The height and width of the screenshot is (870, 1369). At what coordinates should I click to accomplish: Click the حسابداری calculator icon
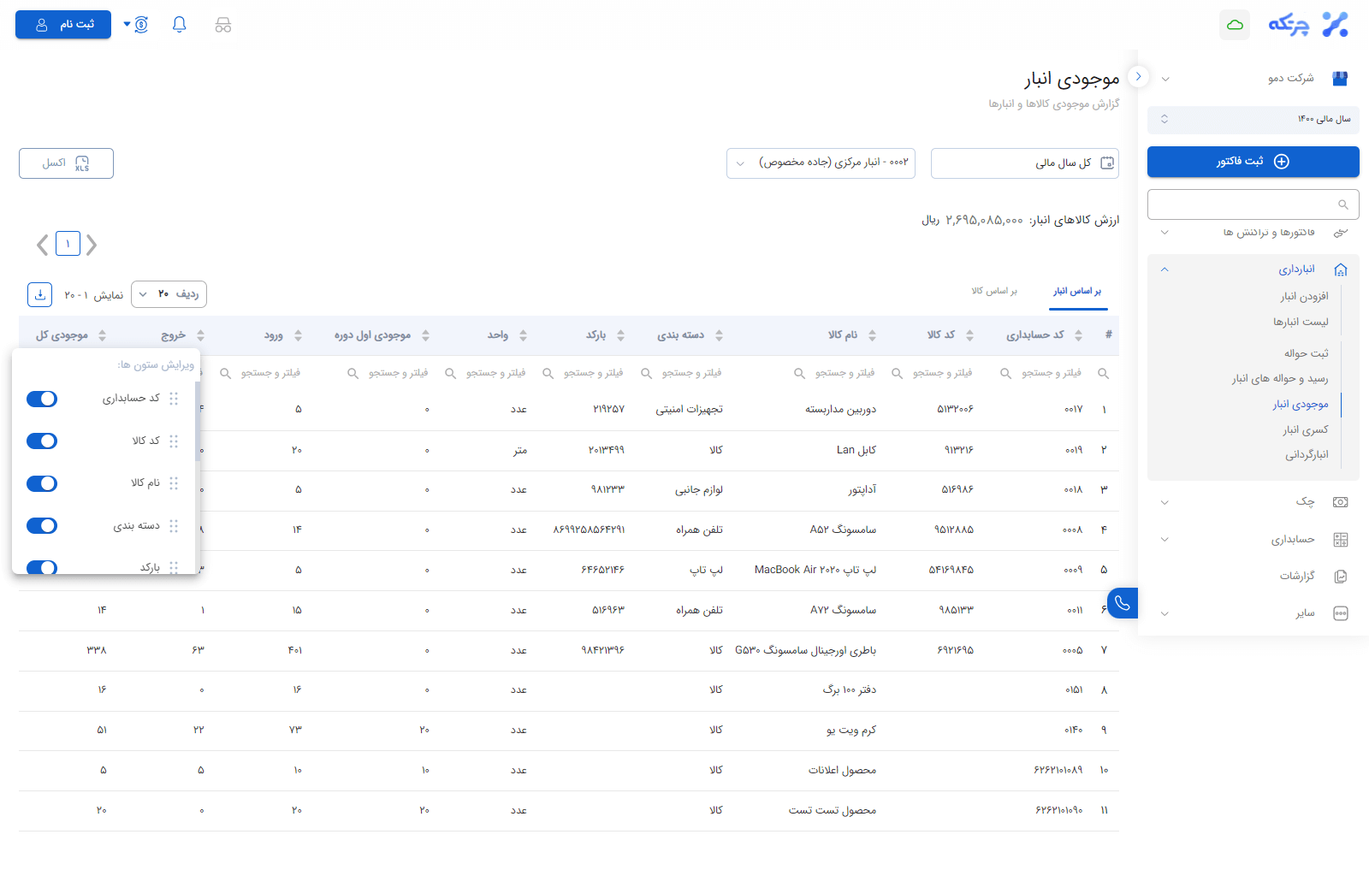pos(1341,539)
